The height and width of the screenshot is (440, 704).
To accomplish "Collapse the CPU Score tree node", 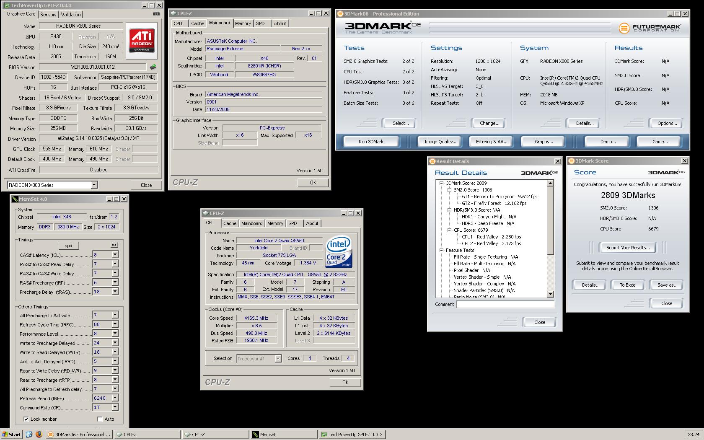I will 449,230.
